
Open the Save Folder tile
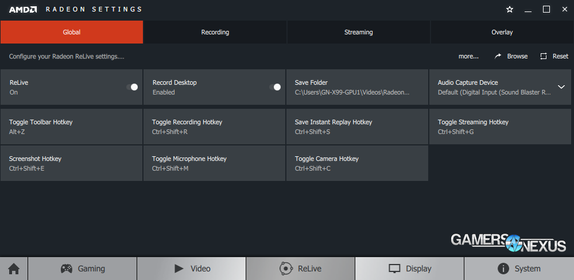click(x=357, y=87)
